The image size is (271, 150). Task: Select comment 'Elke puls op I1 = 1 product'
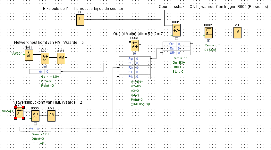coord(83,8)
